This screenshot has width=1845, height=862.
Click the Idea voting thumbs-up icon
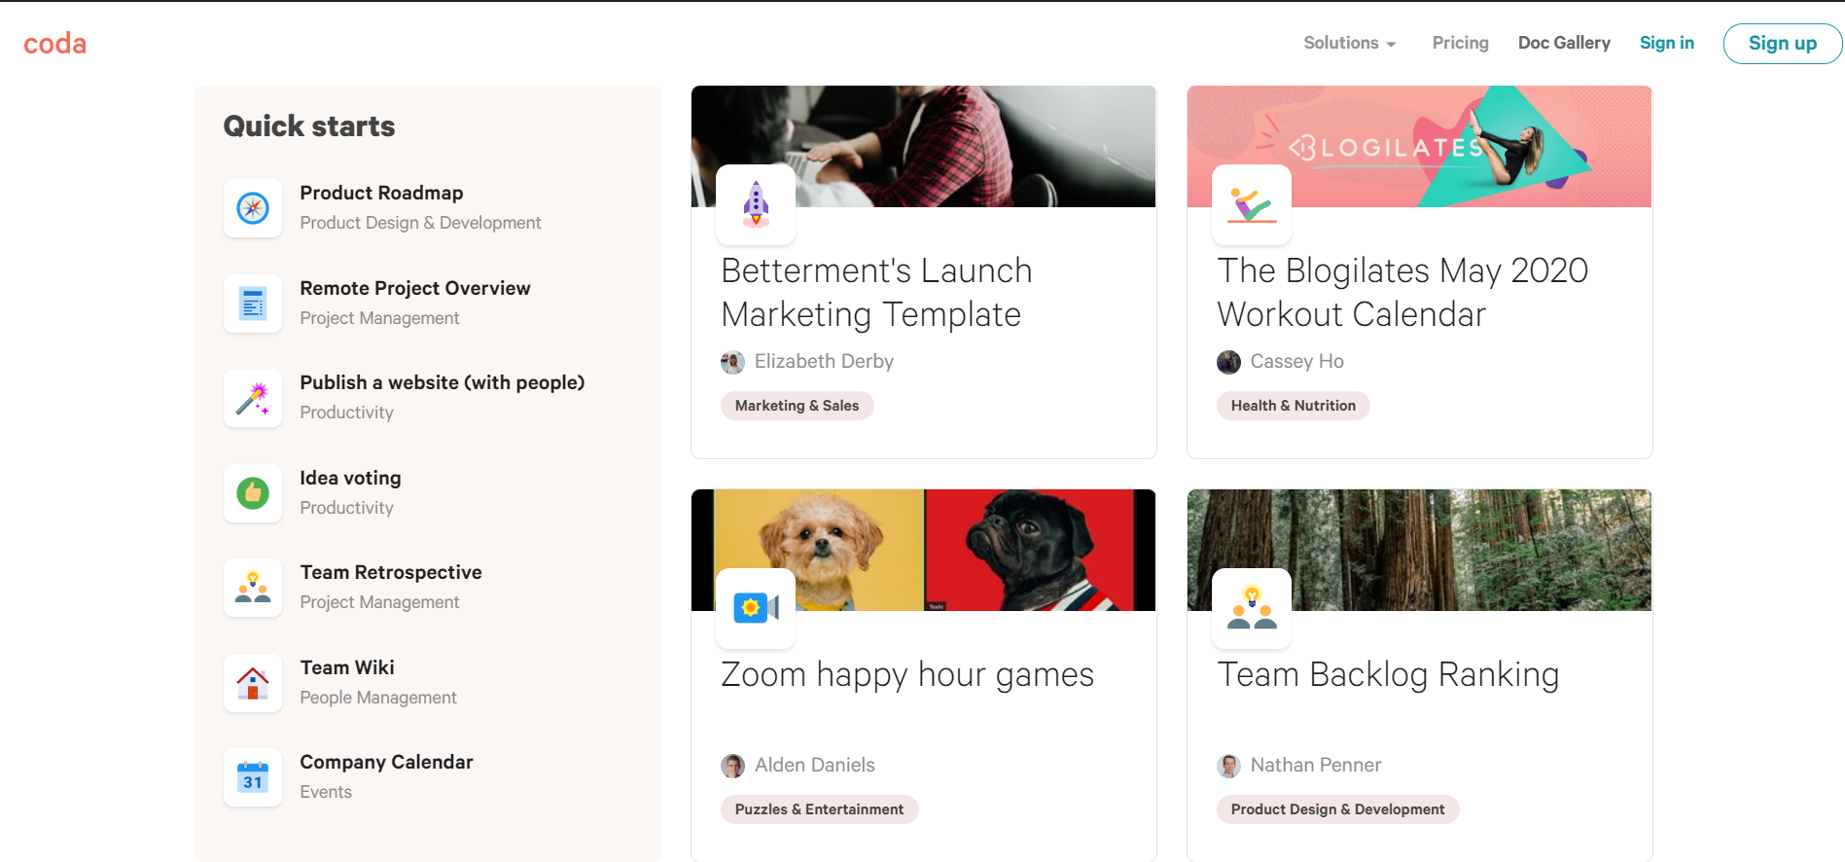(x=253, y=493)
